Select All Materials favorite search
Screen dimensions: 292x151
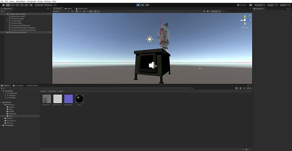[x=12, y=93]
